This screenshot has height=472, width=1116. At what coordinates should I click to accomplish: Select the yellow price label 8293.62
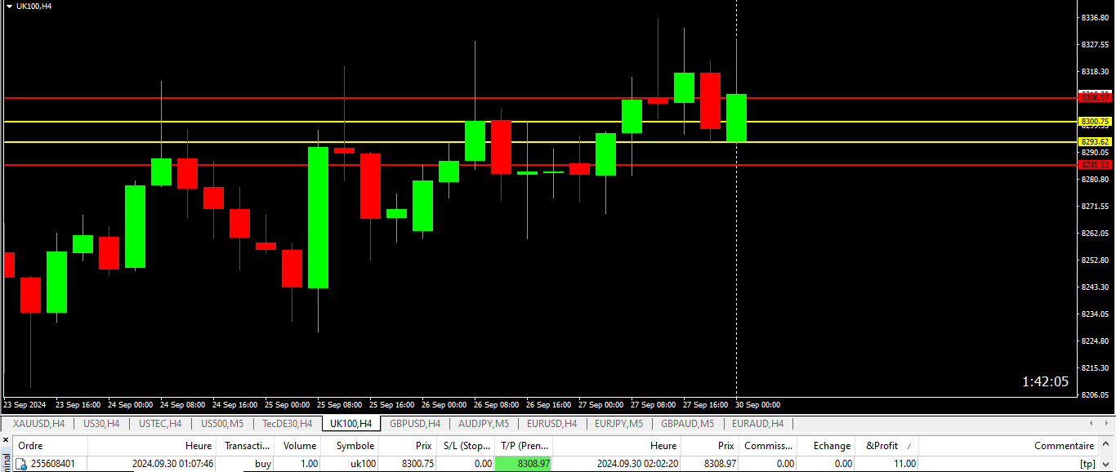pos(1096,141)
